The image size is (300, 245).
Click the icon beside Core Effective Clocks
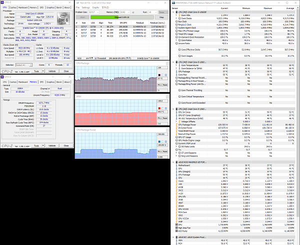click(x=179, y=50)
